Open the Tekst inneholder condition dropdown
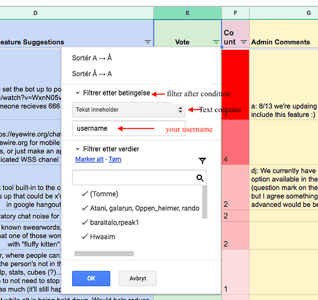The width and height of the screenshot is (318, 300). click(129, 110)
